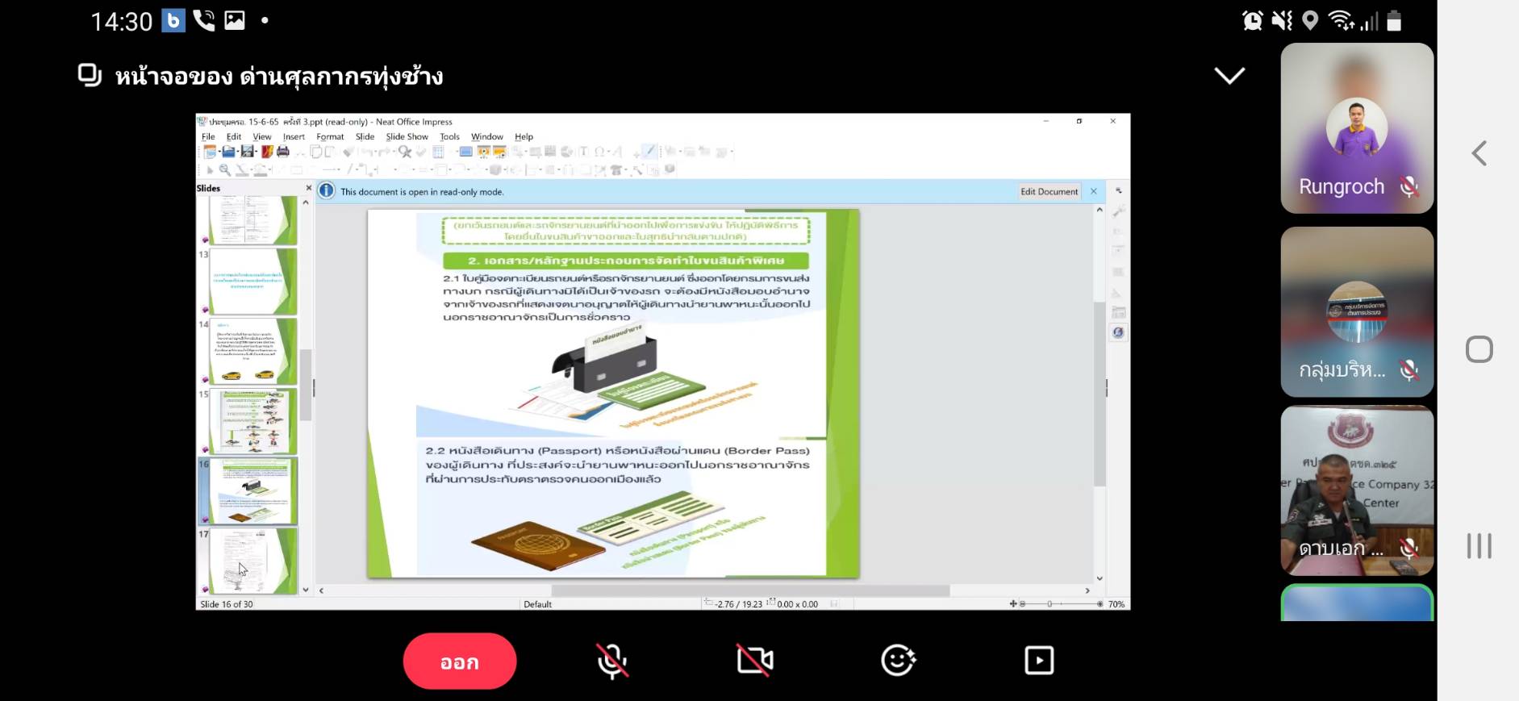This screenshot has height=701, width=1519.
Task: Click the Export as PDF toolbar icon
Action: pyautogui.click(x=267, y=152)
